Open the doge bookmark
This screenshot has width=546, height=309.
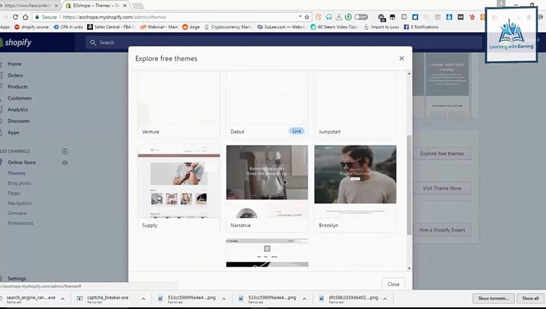191,27
